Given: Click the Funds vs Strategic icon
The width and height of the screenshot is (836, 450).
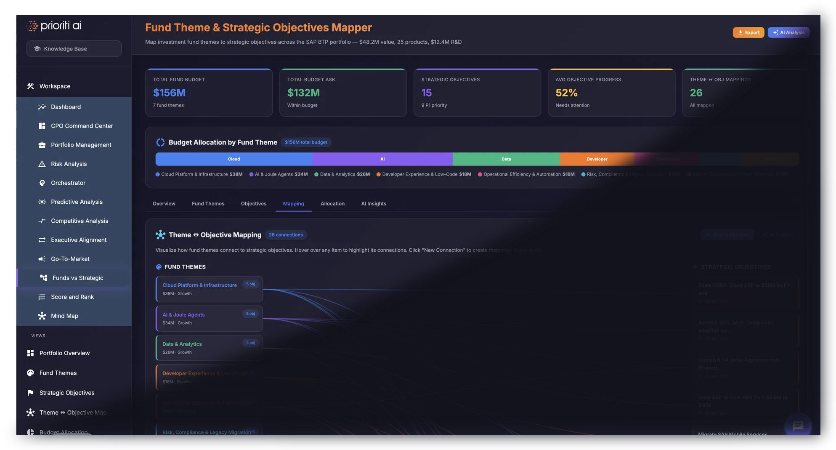Looking at the screenshot, I should point(43,278).
